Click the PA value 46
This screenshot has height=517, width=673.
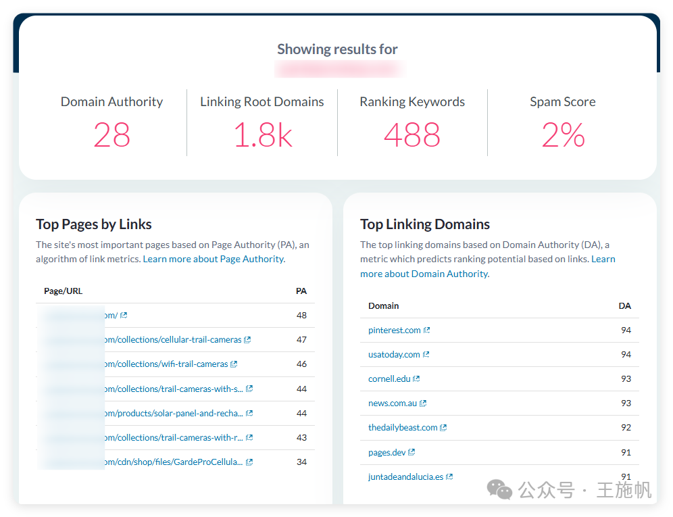point(302,364)
